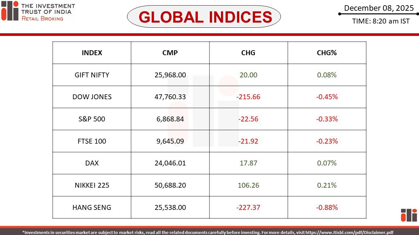The image size is (419, 235).
Task: Click the Retail Broking text in header
Action: coord(42,19)
